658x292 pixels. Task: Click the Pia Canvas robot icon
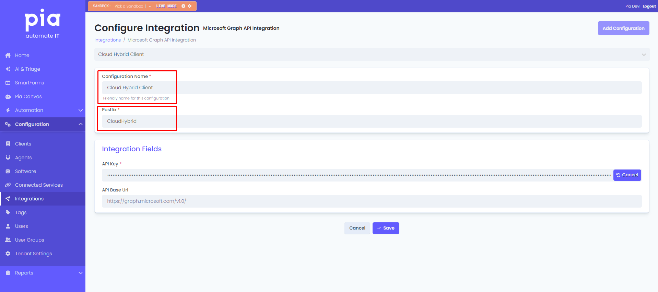[8, 96]
